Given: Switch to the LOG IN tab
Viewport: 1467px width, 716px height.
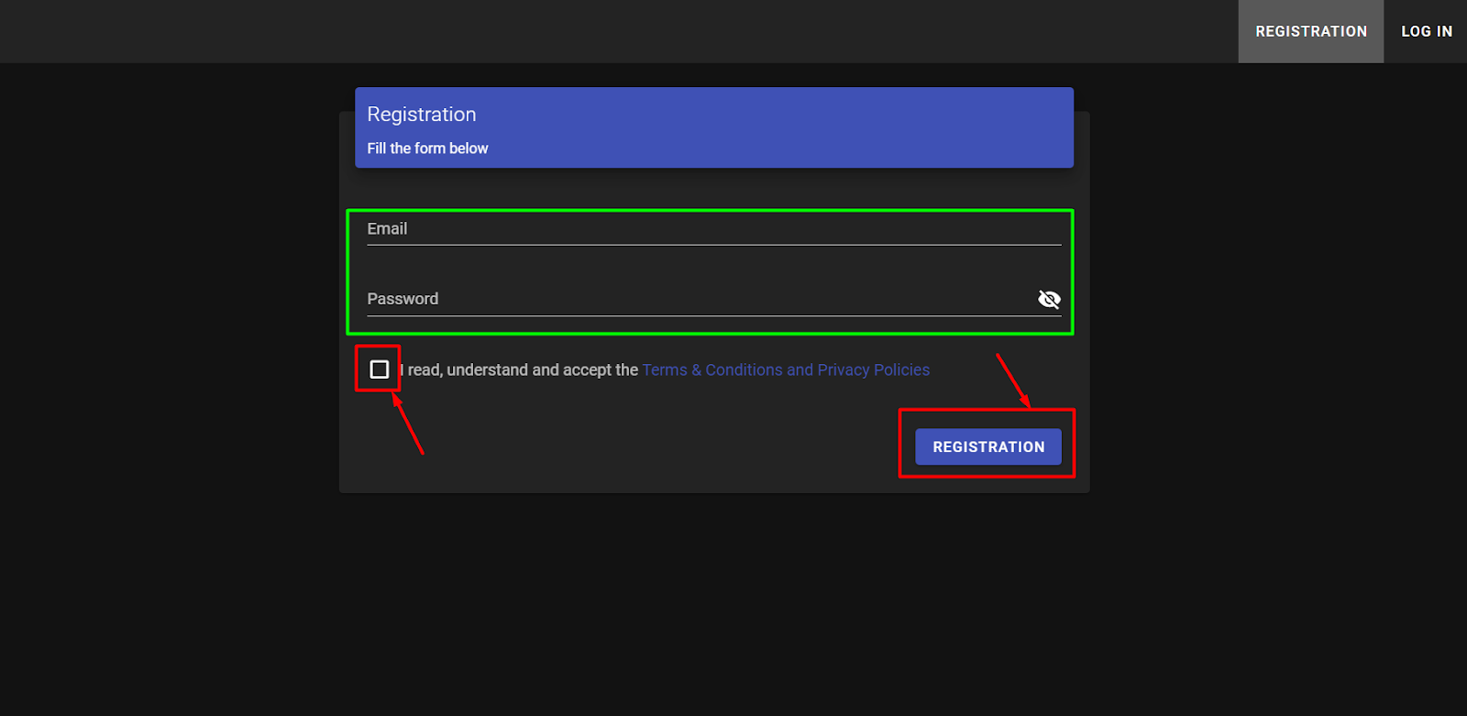Looking at the screenshot, I should click(1427, 31).
